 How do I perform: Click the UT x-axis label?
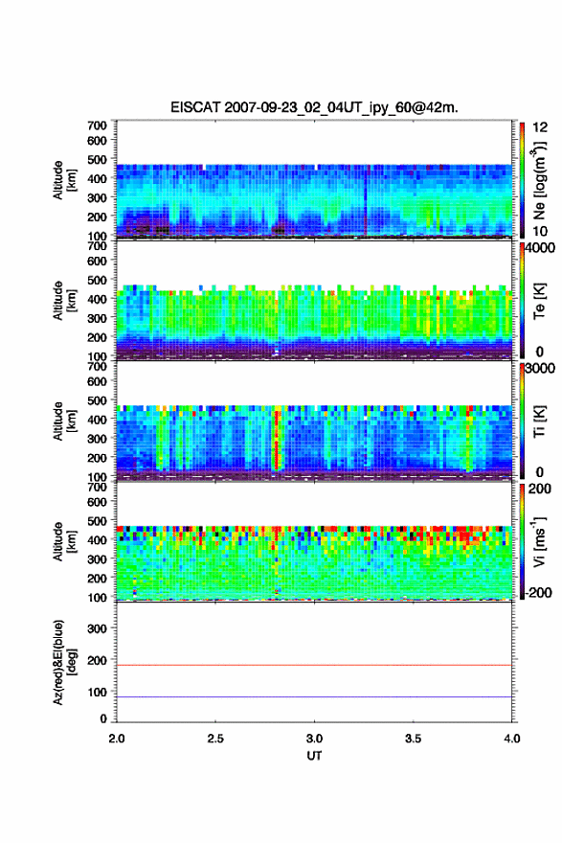coord(314,756)
